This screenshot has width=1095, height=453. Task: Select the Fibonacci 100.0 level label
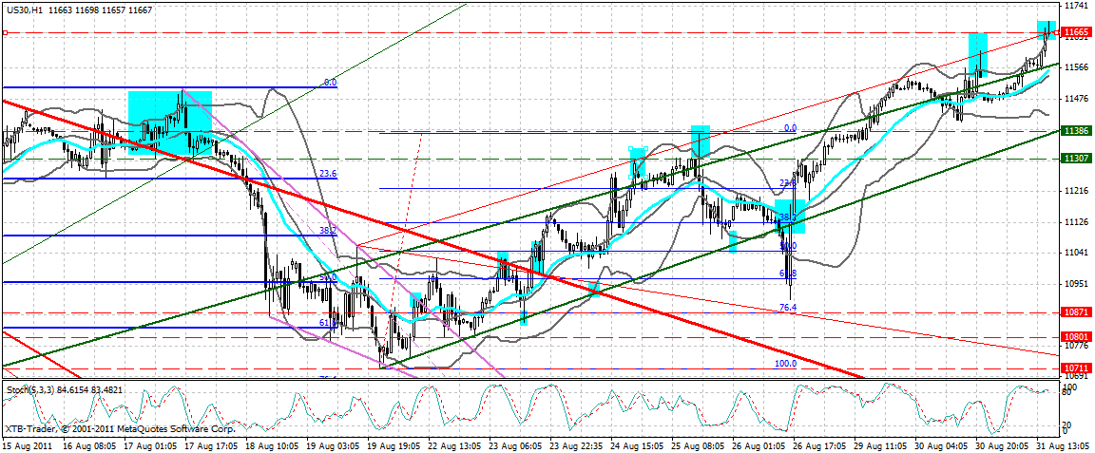[x=786, y=364]
